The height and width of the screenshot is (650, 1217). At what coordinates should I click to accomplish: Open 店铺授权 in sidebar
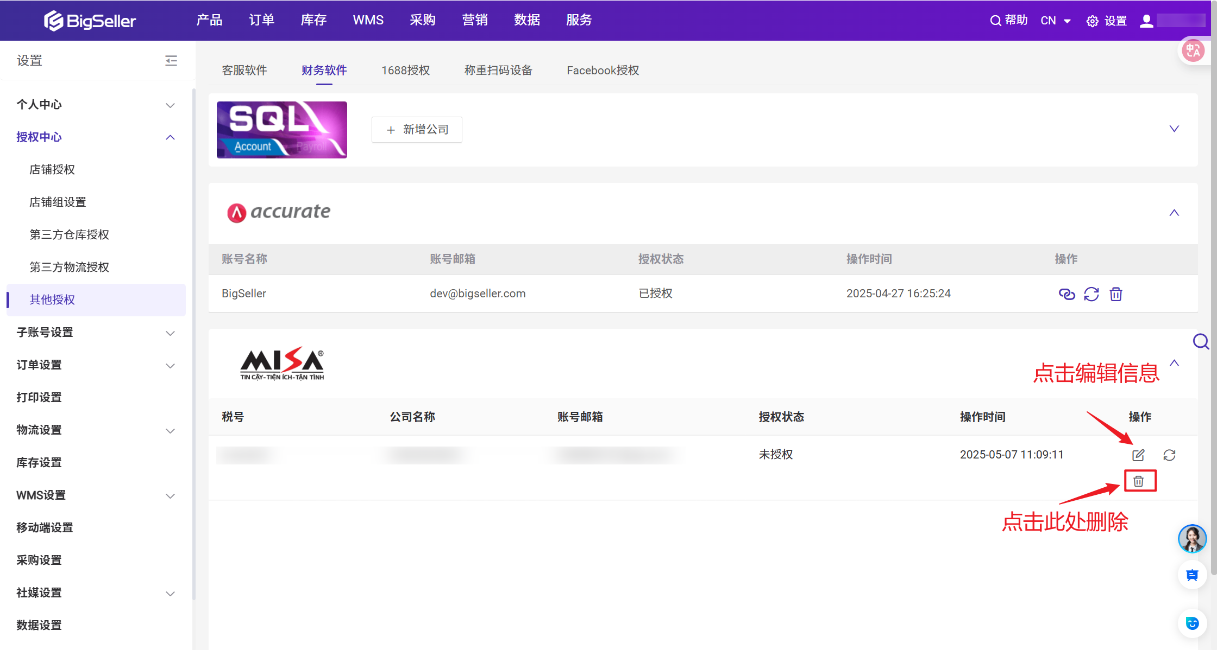pos(52,170)
